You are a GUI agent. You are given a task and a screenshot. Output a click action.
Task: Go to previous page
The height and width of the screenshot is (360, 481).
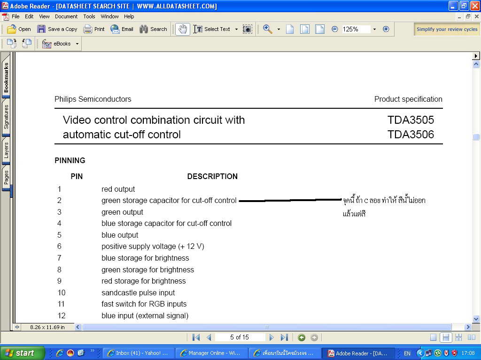[209, 337]
